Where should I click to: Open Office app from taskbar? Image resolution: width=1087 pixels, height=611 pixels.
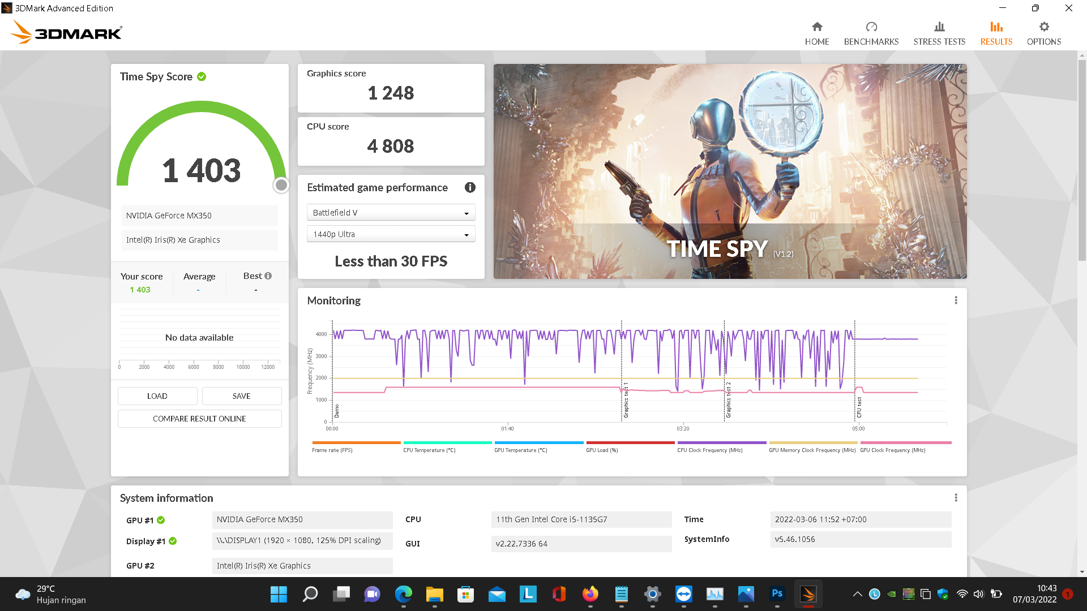pyautogui.click(x=559, y=594)
